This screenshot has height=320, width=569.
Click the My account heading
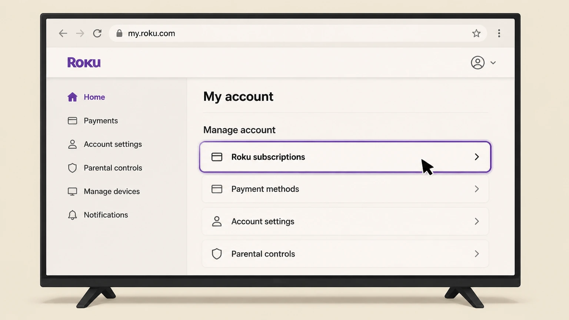[238, 97]
